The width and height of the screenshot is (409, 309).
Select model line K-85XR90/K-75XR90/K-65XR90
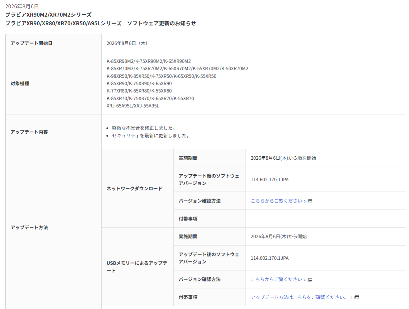click(x=139, y=83)
